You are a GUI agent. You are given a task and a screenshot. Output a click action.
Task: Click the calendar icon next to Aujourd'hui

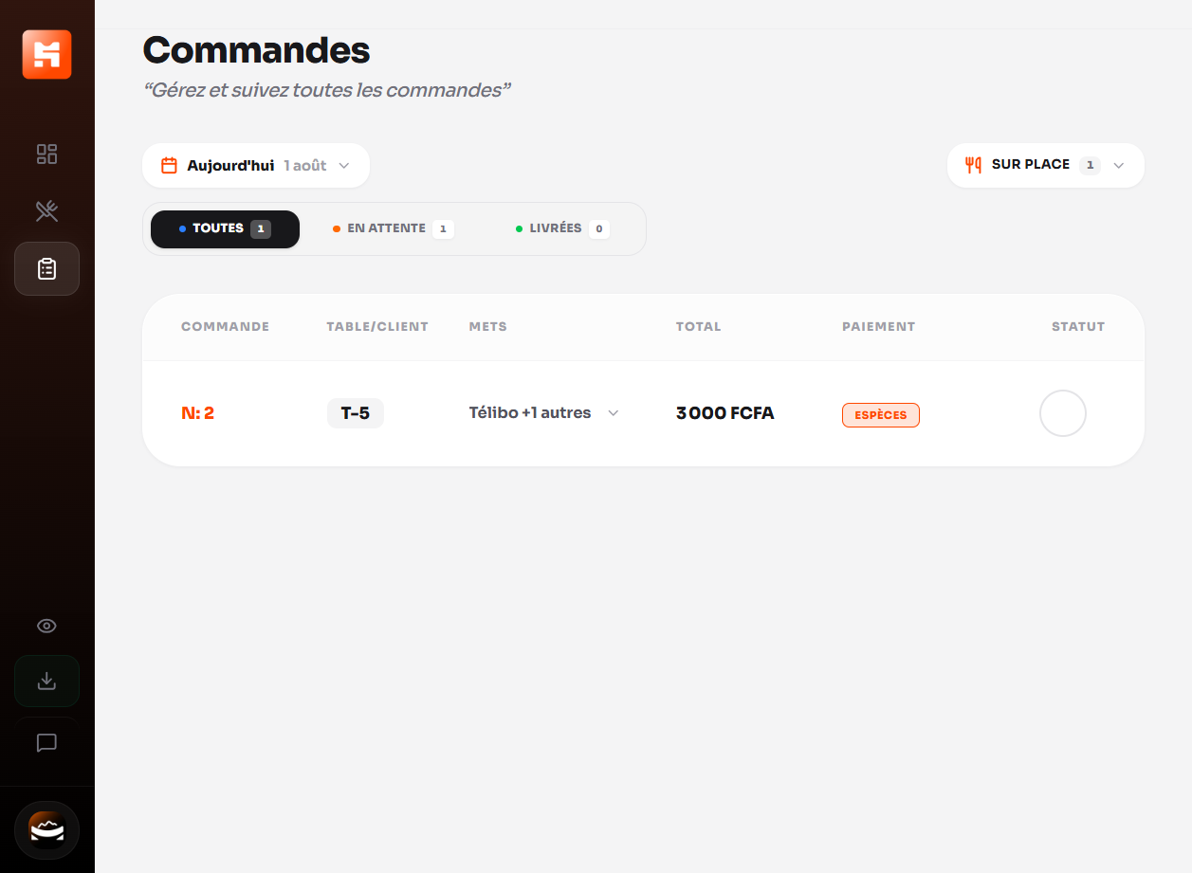pos(169,165)
